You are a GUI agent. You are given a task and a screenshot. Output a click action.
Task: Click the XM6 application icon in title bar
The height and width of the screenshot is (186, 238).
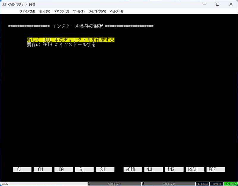pyautogui.click(x=4, y=4)
